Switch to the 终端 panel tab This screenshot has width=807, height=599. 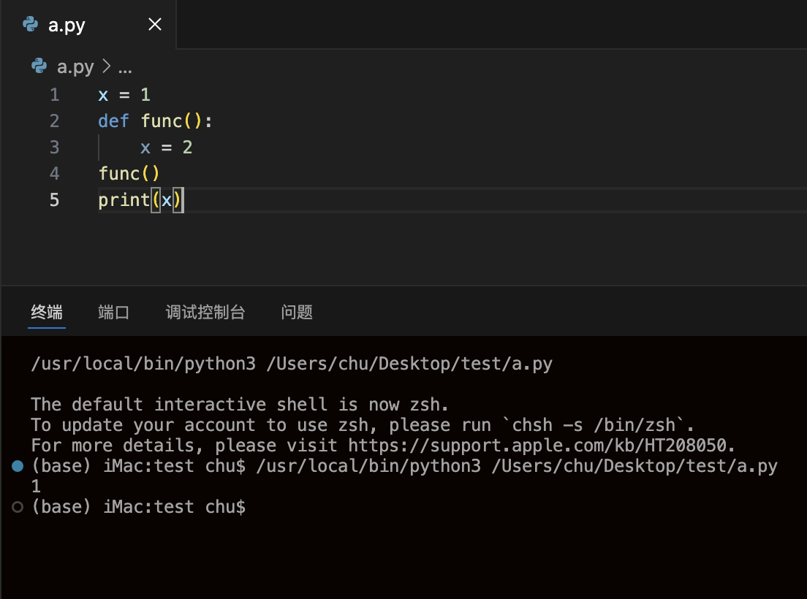(x=47, y=313)
